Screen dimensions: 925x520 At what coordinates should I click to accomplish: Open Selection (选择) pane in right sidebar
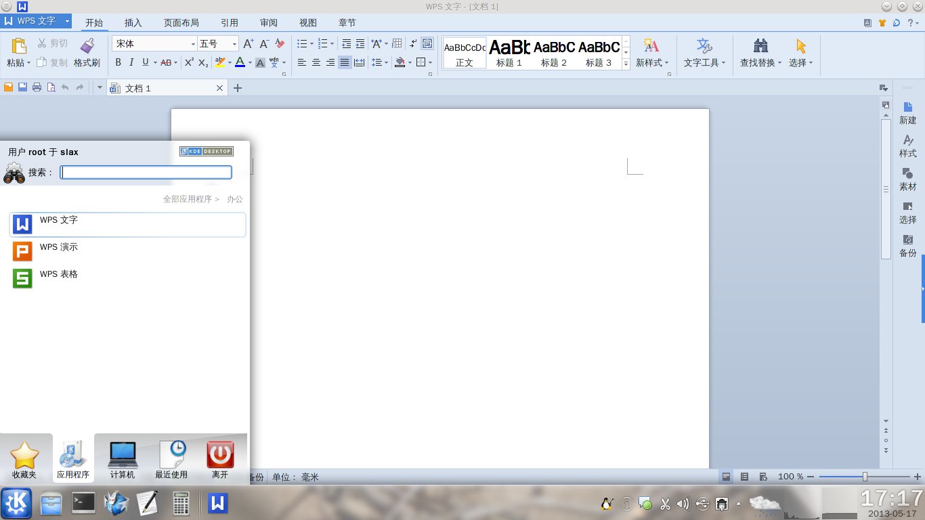pyautogui.click(x=908, y=213)
